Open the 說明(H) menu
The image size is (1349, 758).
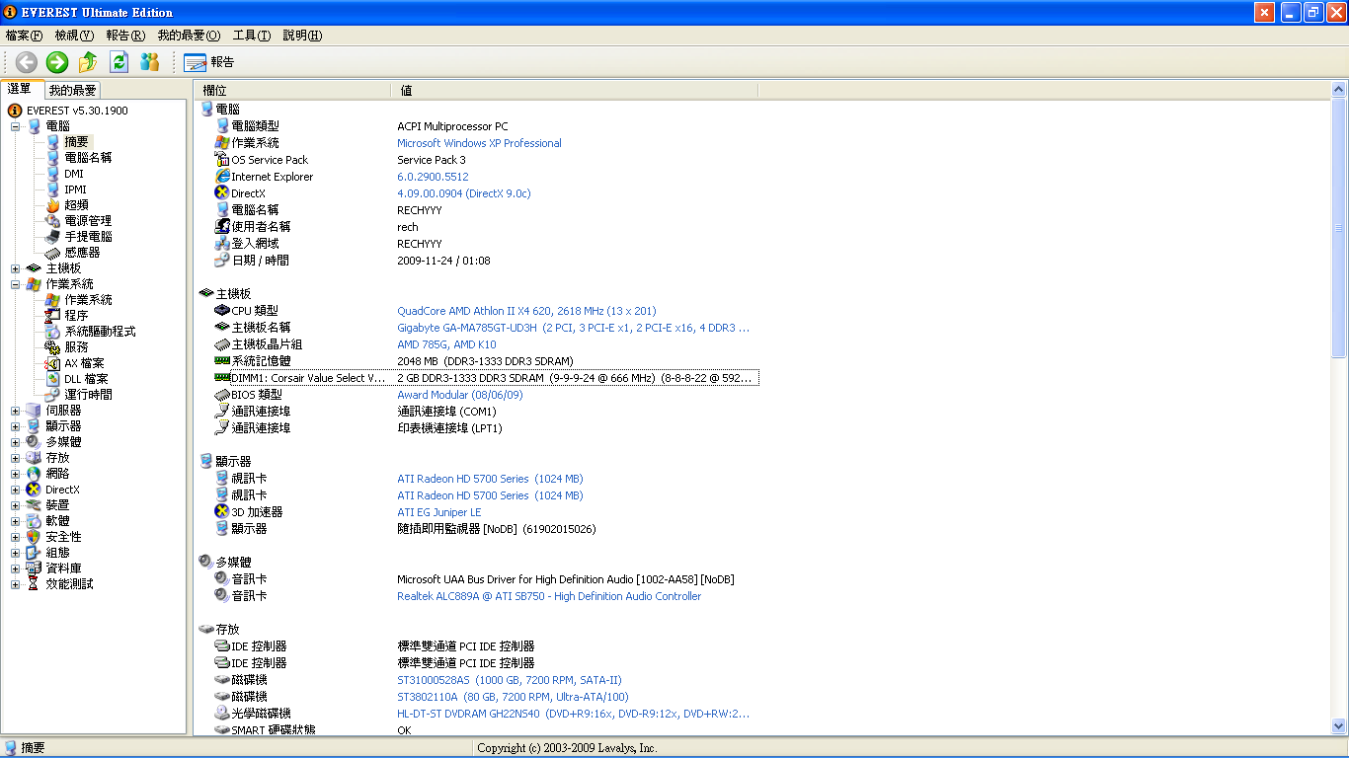pyautogui.click(x=302, y=36)
